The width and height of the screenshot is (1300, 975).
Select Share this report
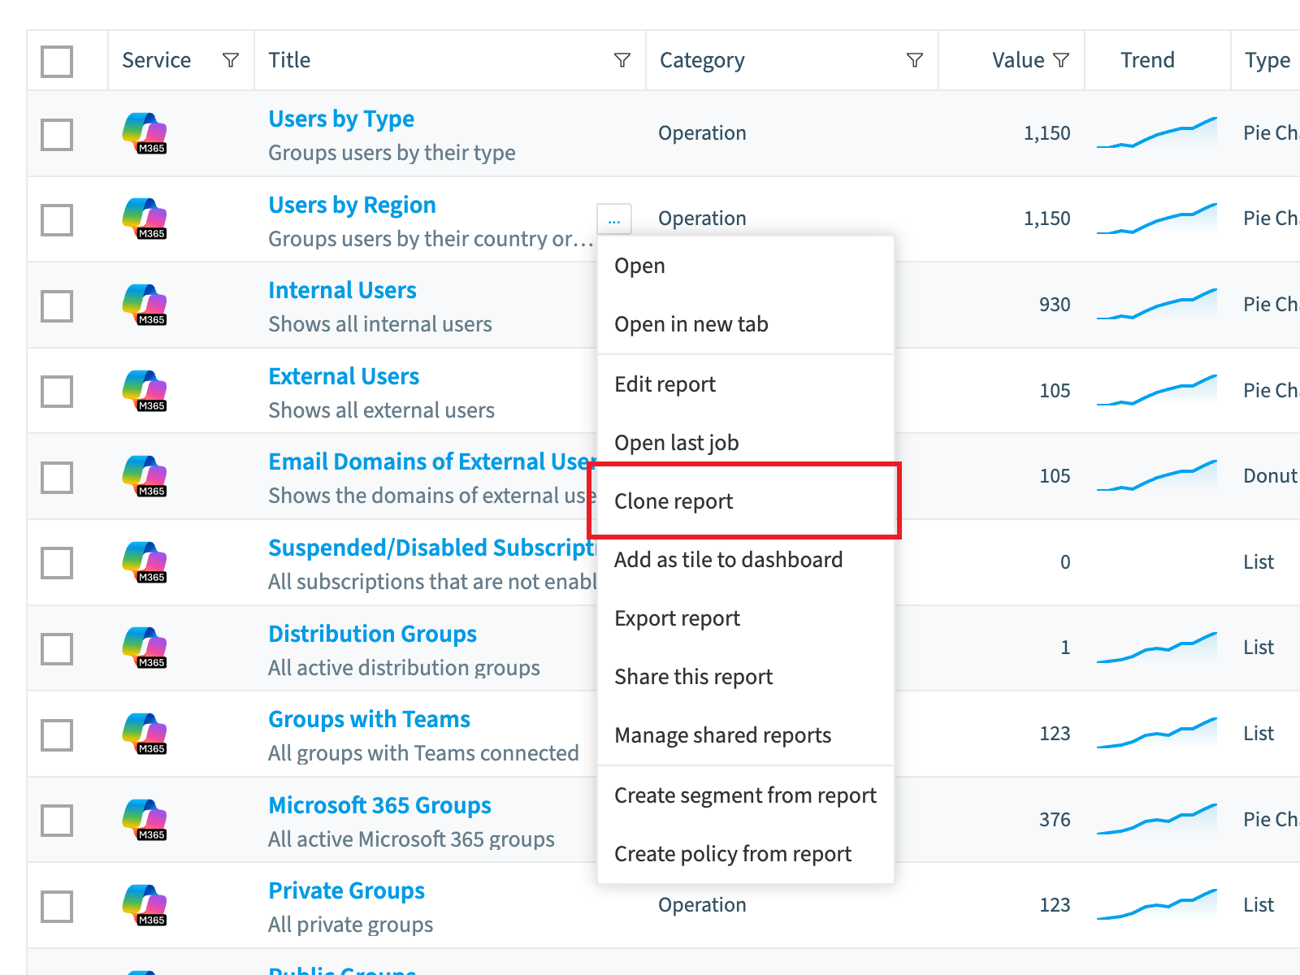pyautogui.click(x=746, y=677)
